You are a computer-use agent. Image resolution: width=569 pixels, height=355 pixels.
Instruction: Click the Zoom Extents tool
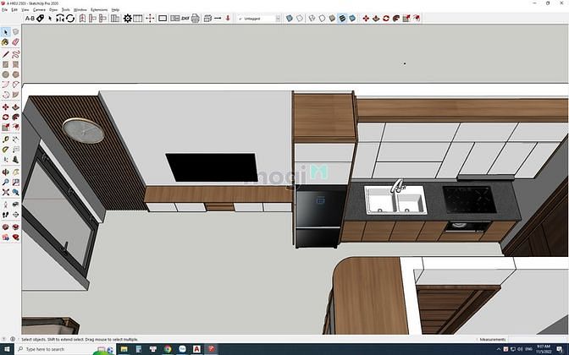tap(5, 193)
